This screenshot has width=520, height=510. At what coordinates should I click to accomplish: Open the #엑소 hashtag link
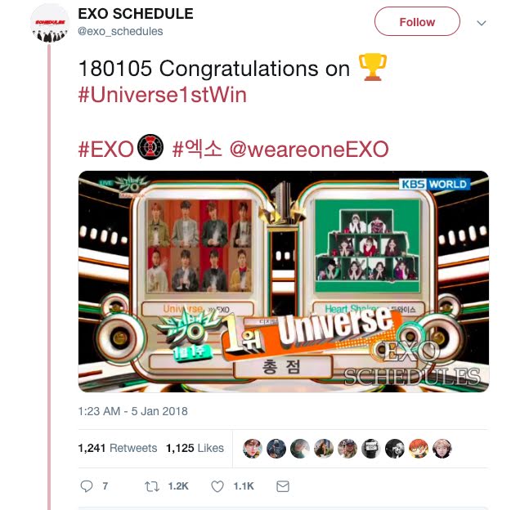point(197,149)
